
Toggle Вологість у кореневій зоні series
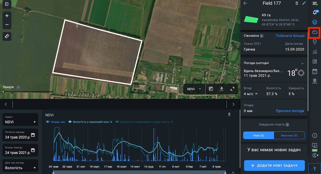coord(90,122)
